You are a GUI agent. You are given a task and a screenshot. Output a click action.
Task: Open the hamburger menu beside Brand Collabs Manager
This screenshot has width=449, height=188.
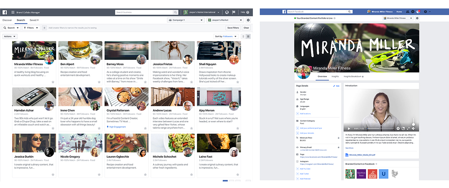coord(13,12)
